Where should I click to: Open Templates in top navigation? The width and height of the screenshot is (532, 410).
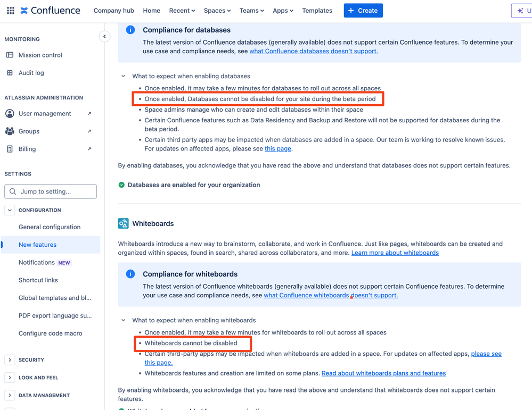(317, 11)
